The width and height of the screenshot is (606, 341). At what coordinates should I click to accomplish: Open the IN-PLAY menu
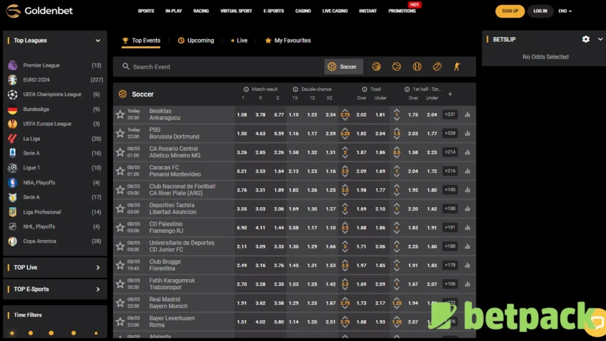[x=174, y=11]
